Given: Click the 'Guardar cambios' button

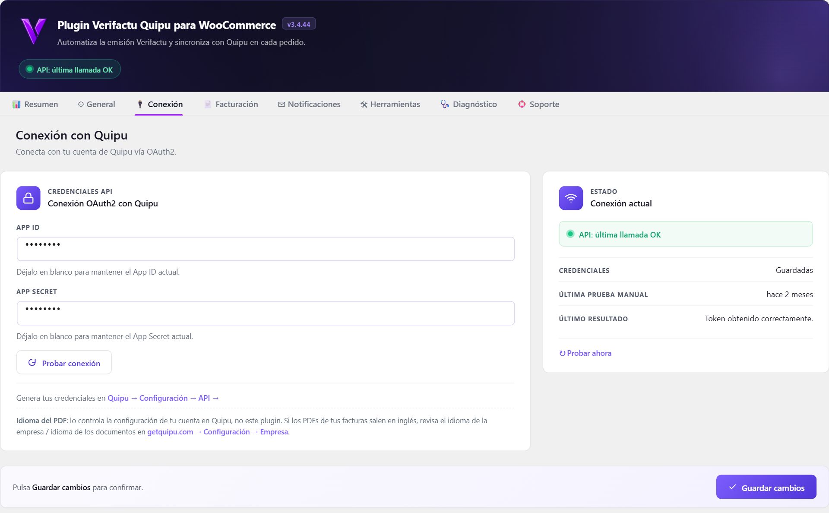Looking at the screenshot, I should [x=766, y=487].
